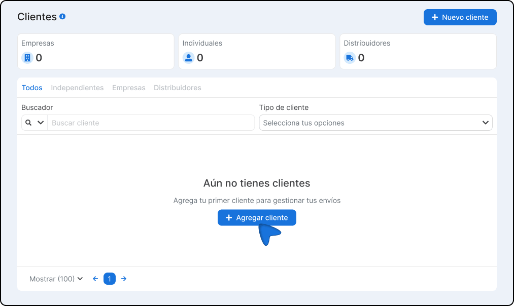Open the Mostrar (100) rows selector
Screen dimensions: 514x306
click(56, 279)
